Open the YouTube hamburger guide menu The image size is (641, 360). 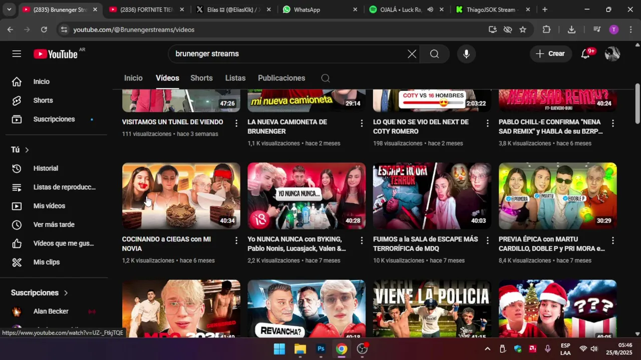(x=17, y=53)
